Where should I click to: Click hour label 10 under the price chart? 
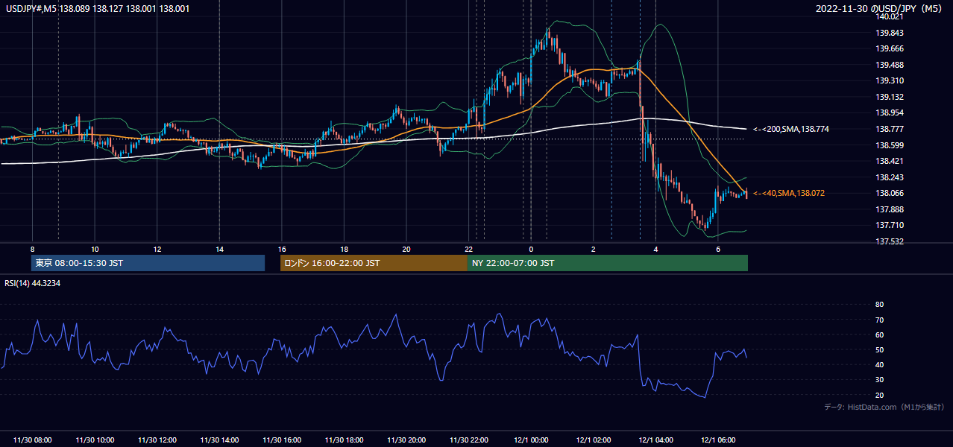pyautogui.click(x=95, y=249)
